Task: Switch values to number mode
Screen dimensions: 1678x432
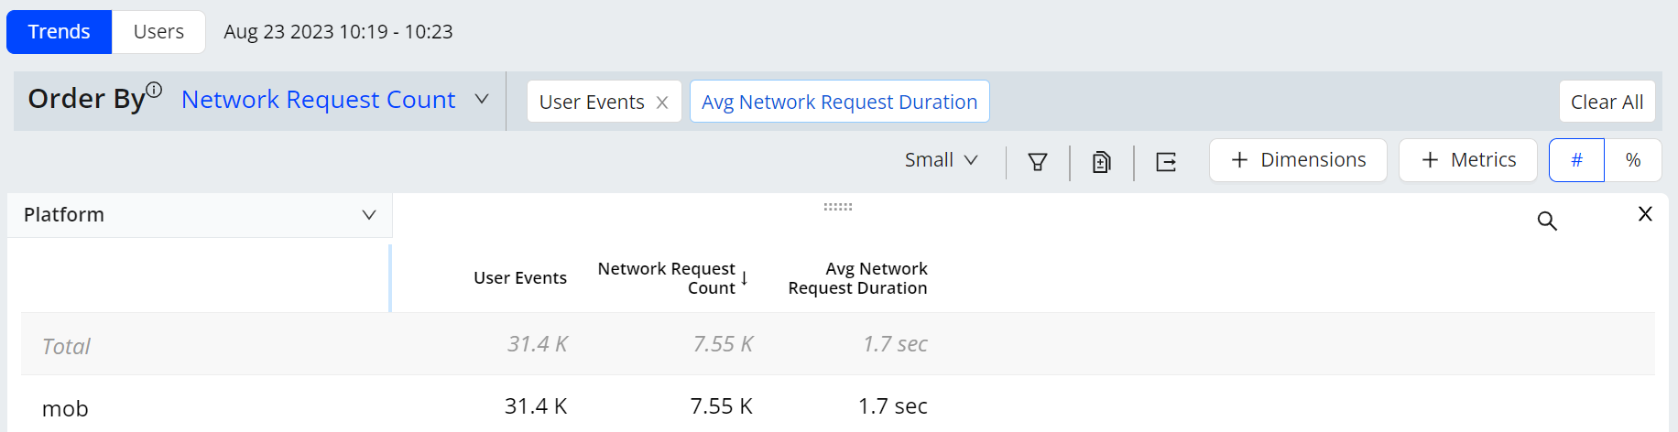Action: (x=1576, y=160)
